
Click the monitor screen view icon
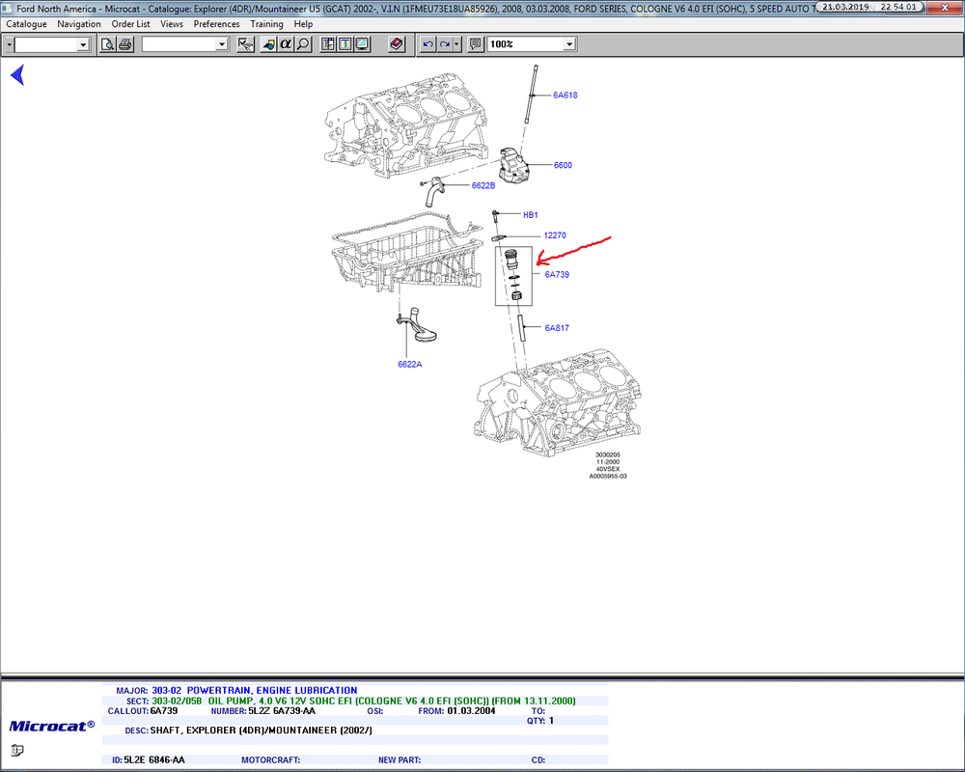pyautogui.click(x=363, y=44)
